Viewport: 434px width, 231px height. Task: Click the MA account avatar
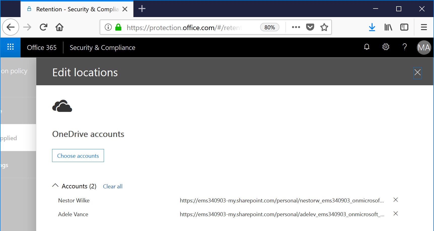tap(424, 47)
